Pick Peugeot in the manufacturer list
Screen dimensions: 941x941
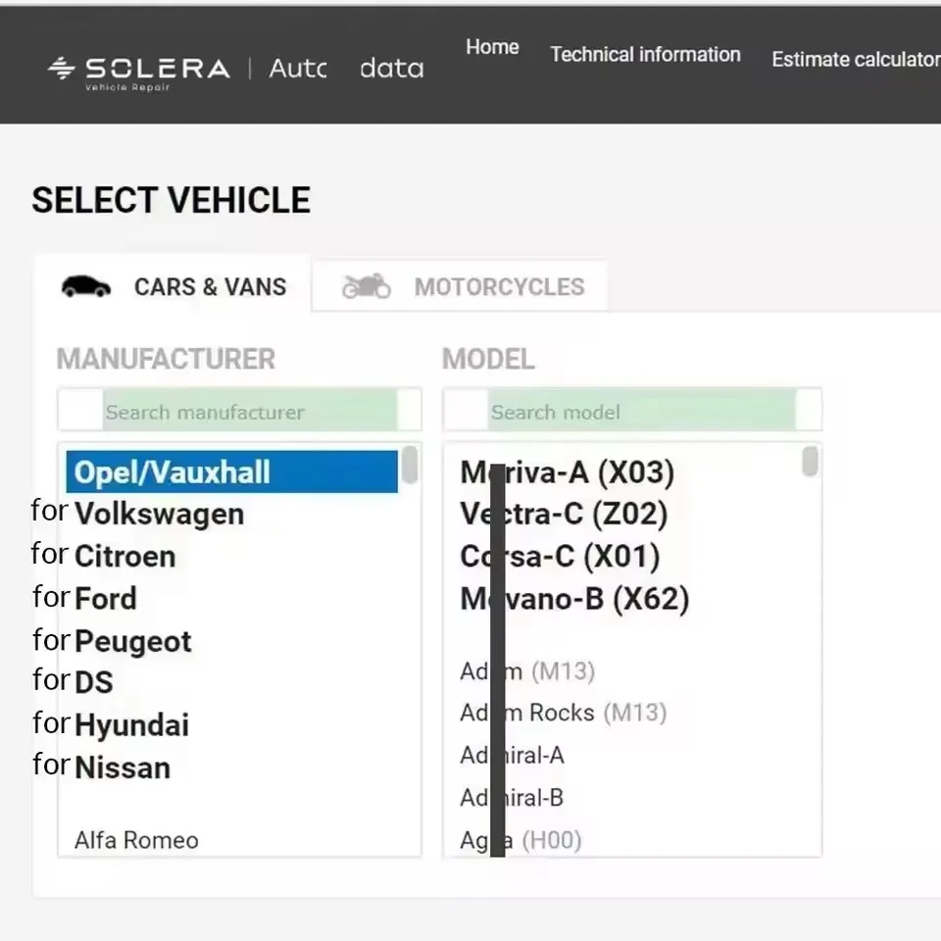132,641
